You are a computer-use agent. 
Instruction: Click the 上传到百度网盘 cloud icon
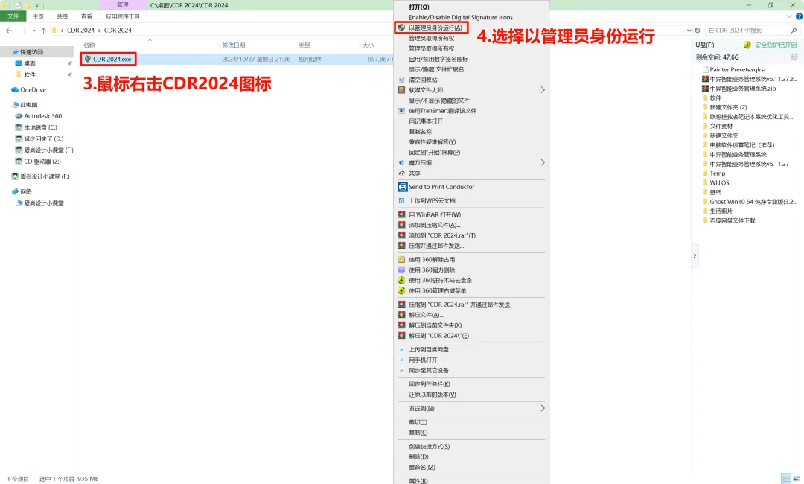[x=401, y=350]
